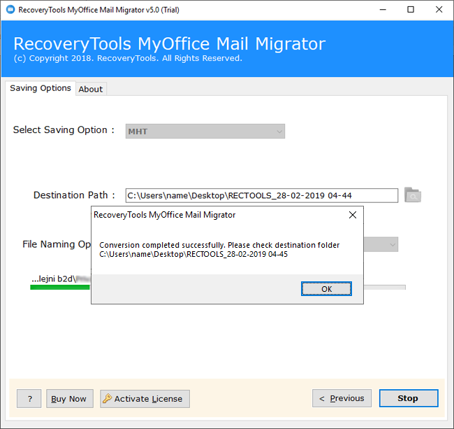Open the MHT saving option dropdown
Image resolution: width=454 pixels, height=429 pixels.
205,132
